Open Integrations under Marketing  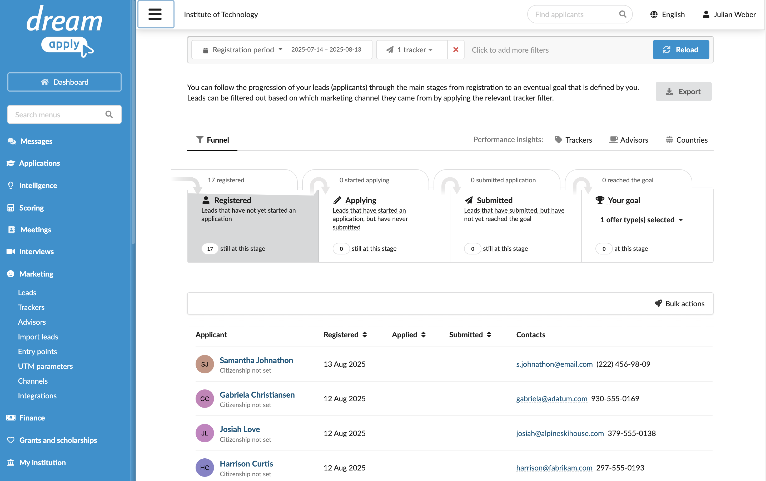[37, 395]
